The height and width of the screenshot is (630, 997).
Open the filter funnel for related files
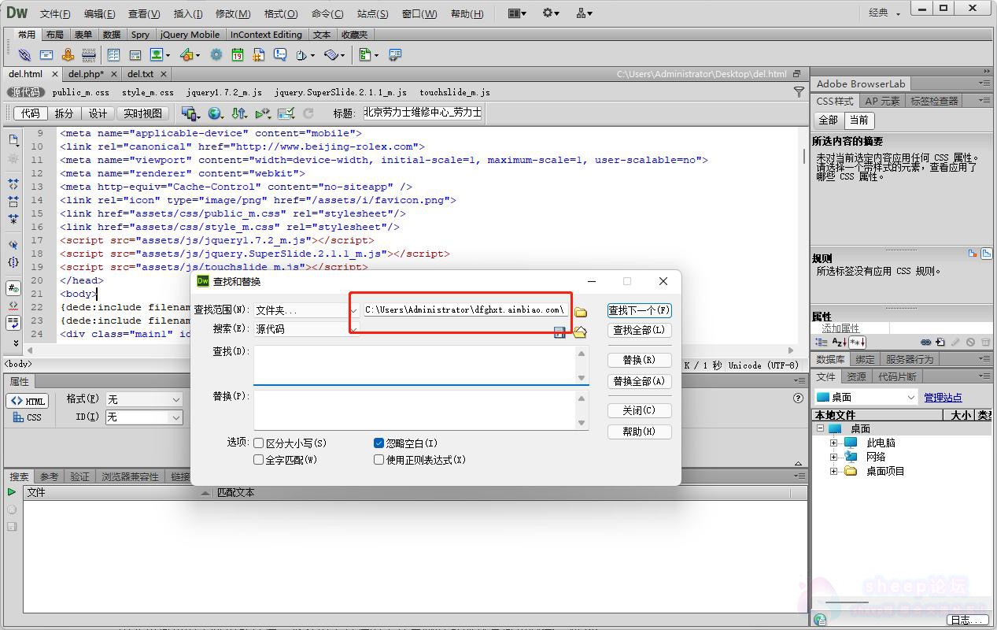point(799,92)
